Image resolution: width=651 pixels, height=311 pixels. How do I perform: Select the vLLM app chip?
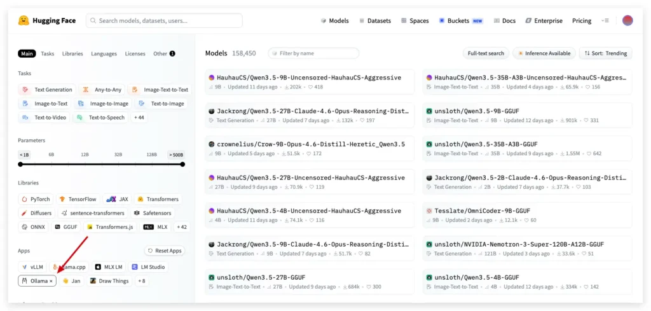[x=32, y=267]
